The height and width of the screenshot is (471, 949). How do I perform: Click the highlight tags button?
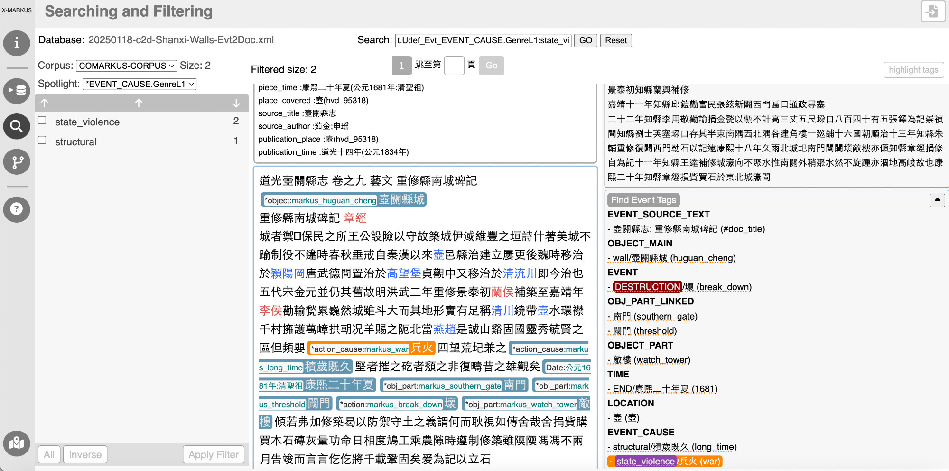(x=913, y=70)
